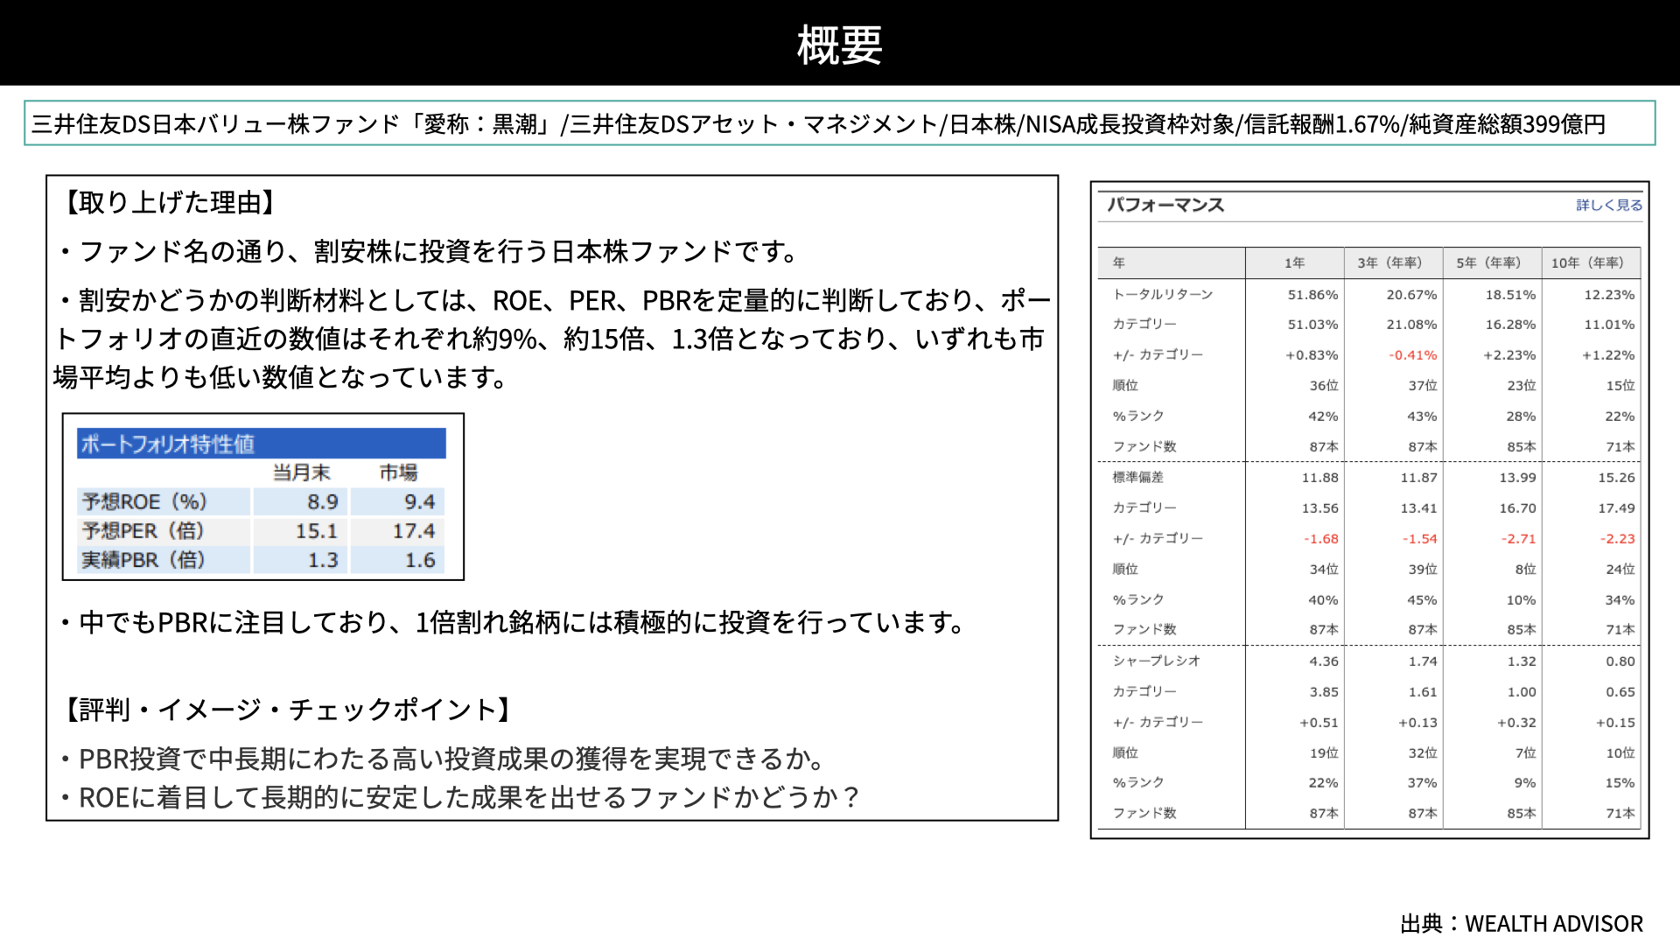1680x945 pixels.
Task: Click the red -2.71 deviation difference
Action: click(1519, 539)
